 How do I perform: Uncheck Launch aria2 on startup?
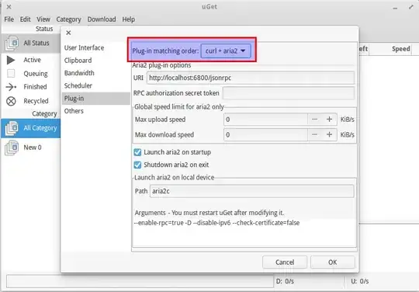(x=137, y=152)
